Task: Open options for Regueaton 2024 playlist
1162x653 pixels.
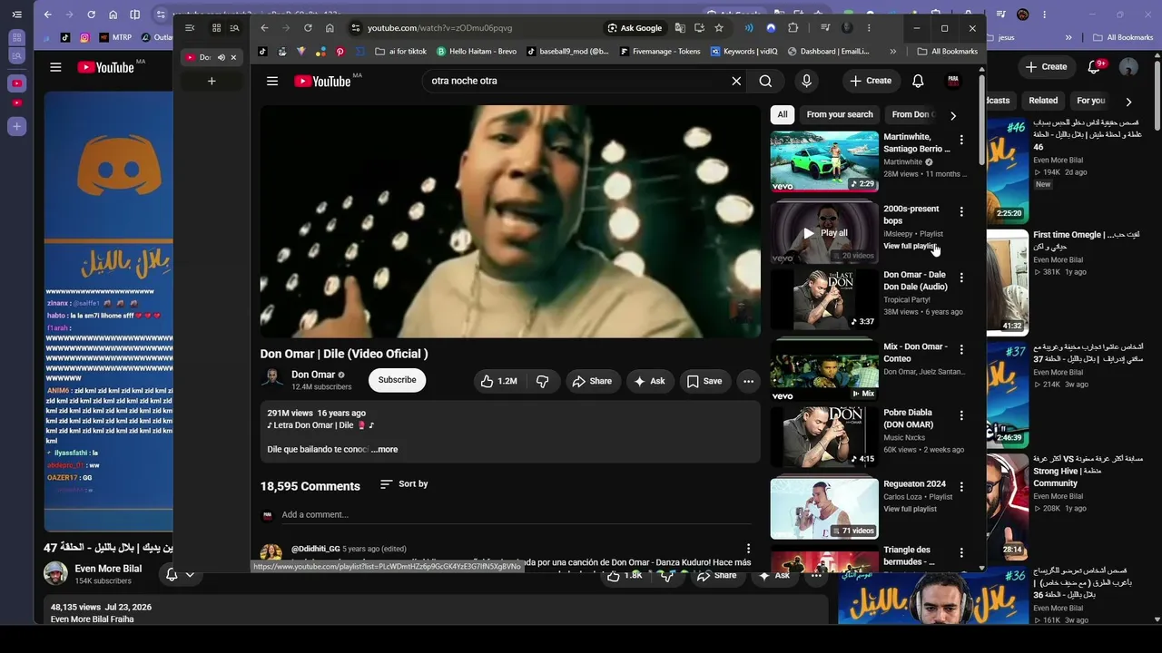Action: pyautogui.click(x=961, y=487)
